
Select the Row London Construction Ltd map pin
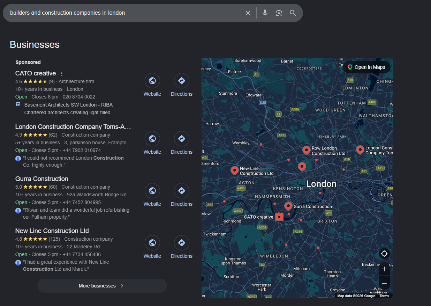(306, 150)
